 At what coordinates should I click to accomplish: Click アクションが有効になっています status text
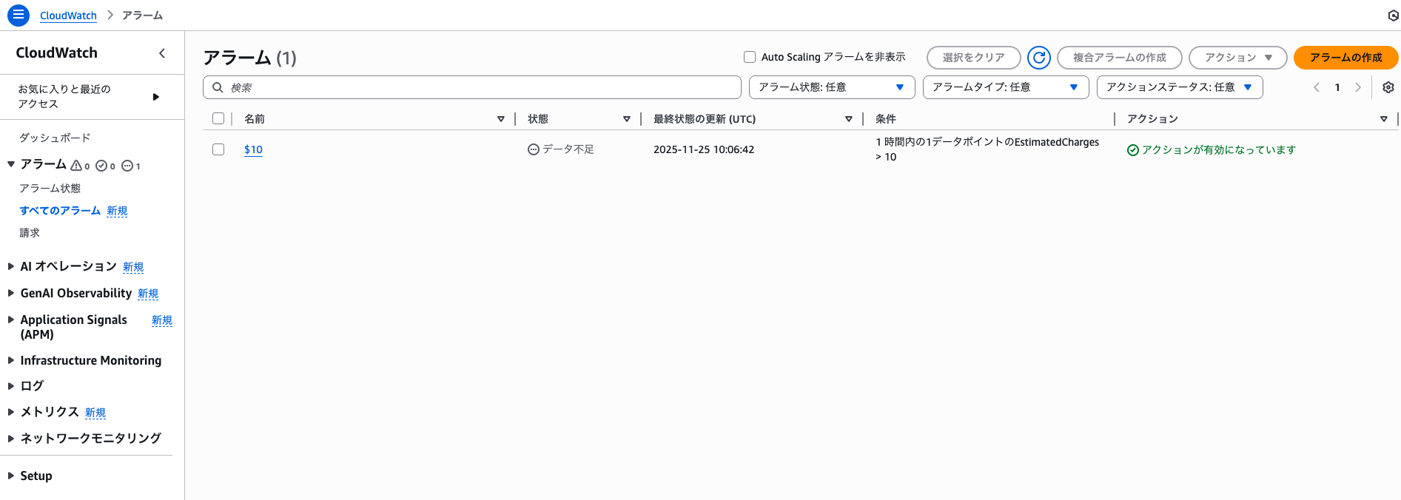pos(1219,150)
